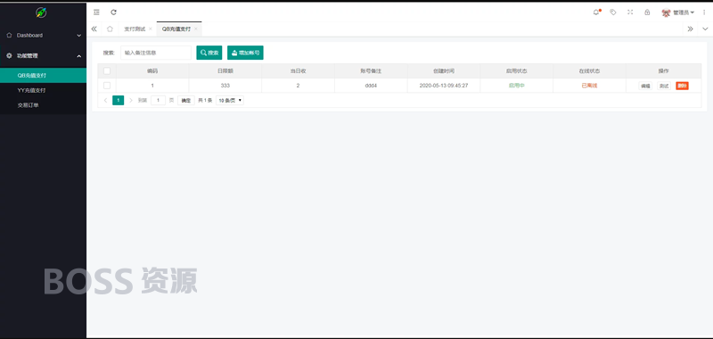Open the 10条/页 page size dropdown

click(x=230, y=100)
